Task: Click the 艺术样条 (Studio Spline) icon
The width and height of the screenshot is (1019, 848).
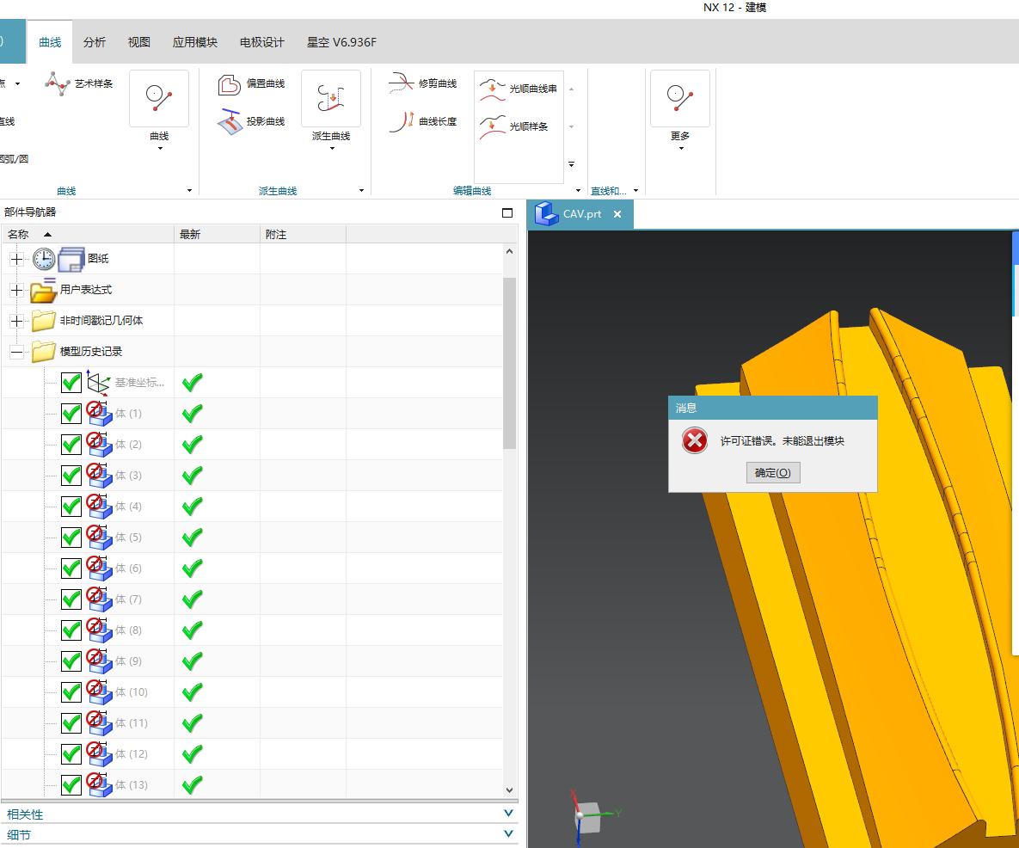Action: click(x=58, y=83)
